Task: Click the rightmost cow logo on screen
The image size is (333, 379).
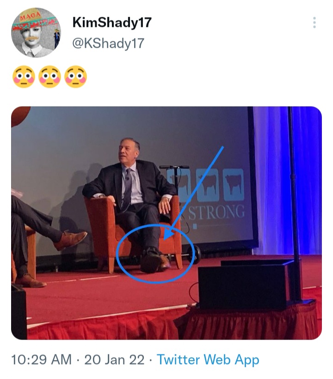Action: (234, 184)
